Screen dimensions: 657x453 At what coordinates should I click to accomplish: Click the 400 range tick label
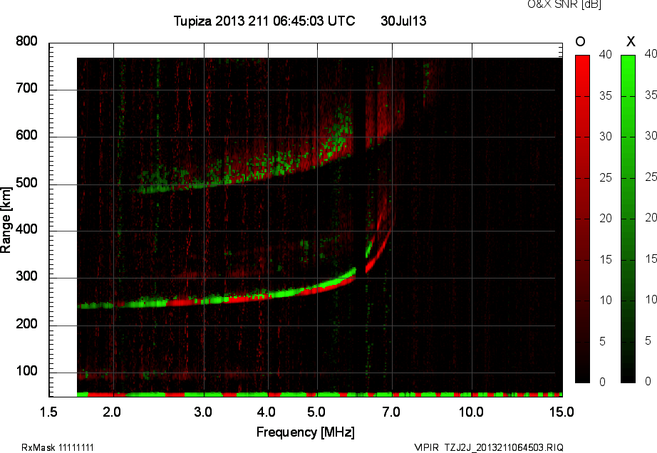click(x=26, y=229)
